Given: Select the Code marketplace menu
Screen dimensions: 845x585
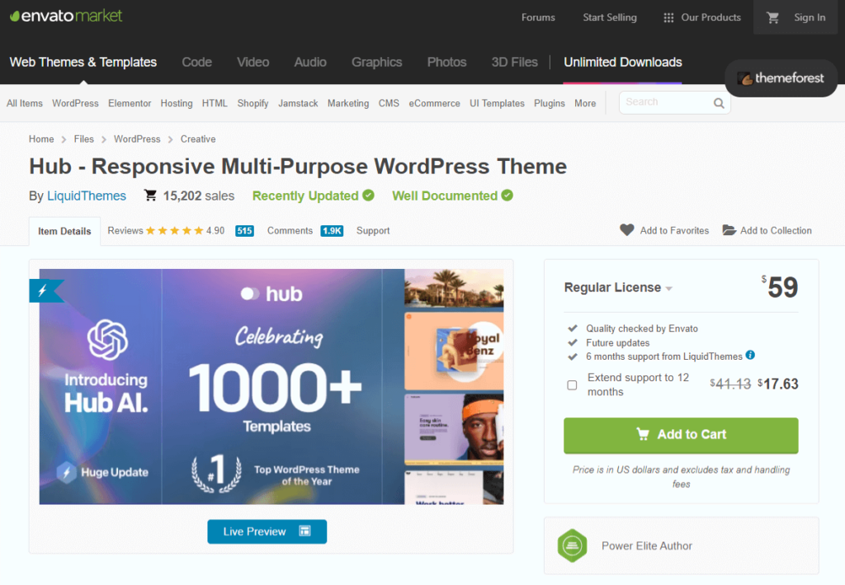Looking at the screenshot, I should 196,62.
